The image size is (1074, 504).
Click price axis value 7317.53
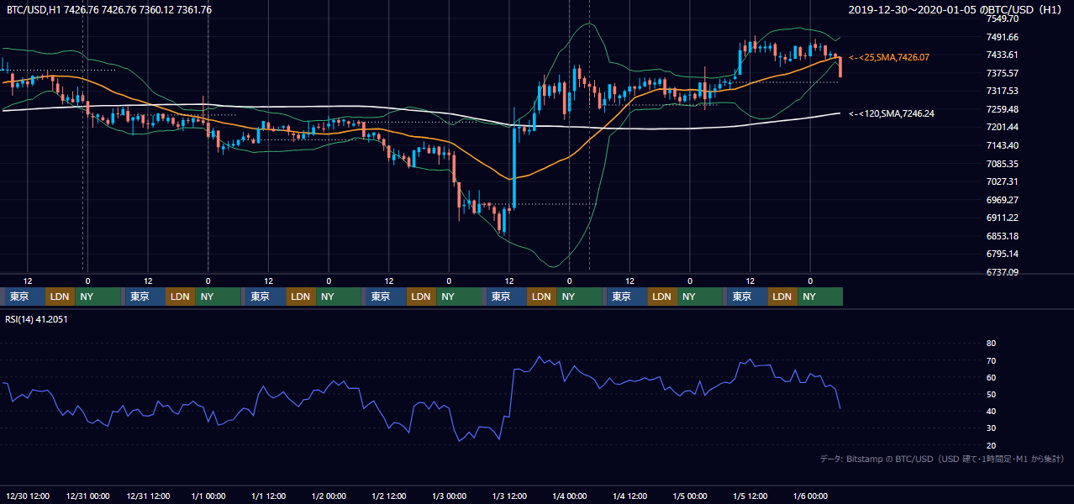tap(1003, 91)
